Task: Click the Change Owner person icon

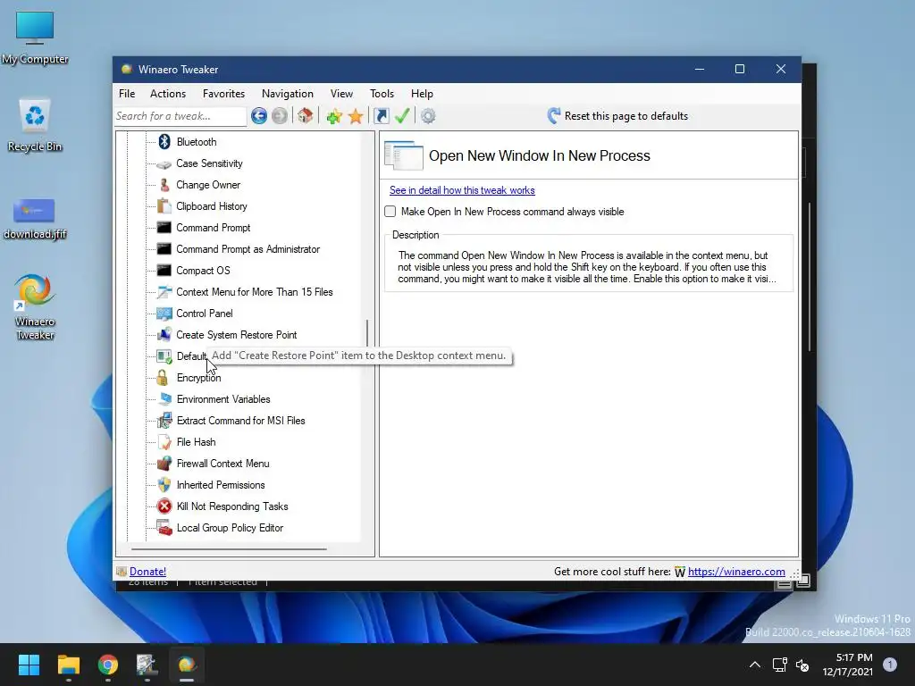Action: coord(164,185)
